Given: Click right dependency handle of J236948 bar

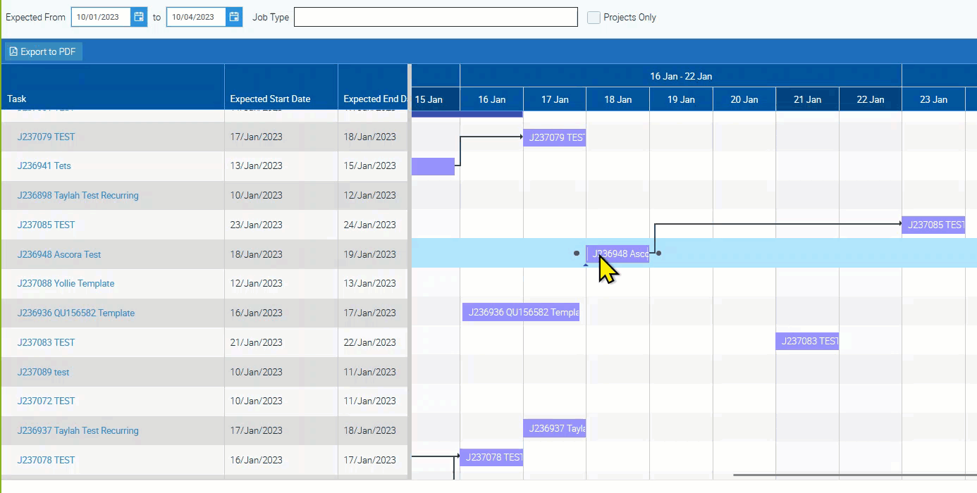Looking at the screenshot, I should (x=659, y=253).
